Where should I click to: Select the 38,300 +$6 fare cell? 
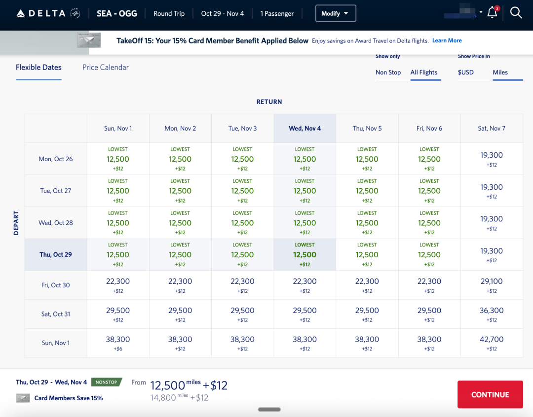point(118,343)
